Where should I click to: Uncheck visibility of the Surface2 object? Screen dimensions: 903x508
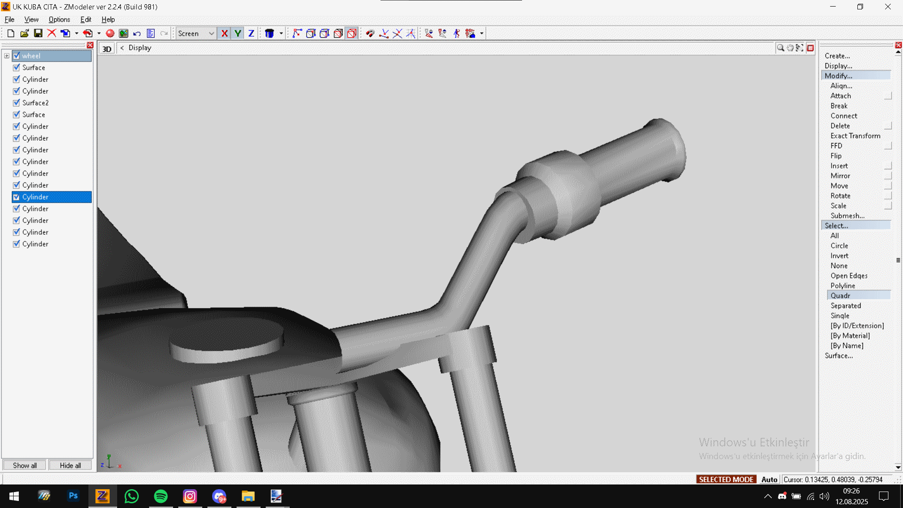click(16, 103)
